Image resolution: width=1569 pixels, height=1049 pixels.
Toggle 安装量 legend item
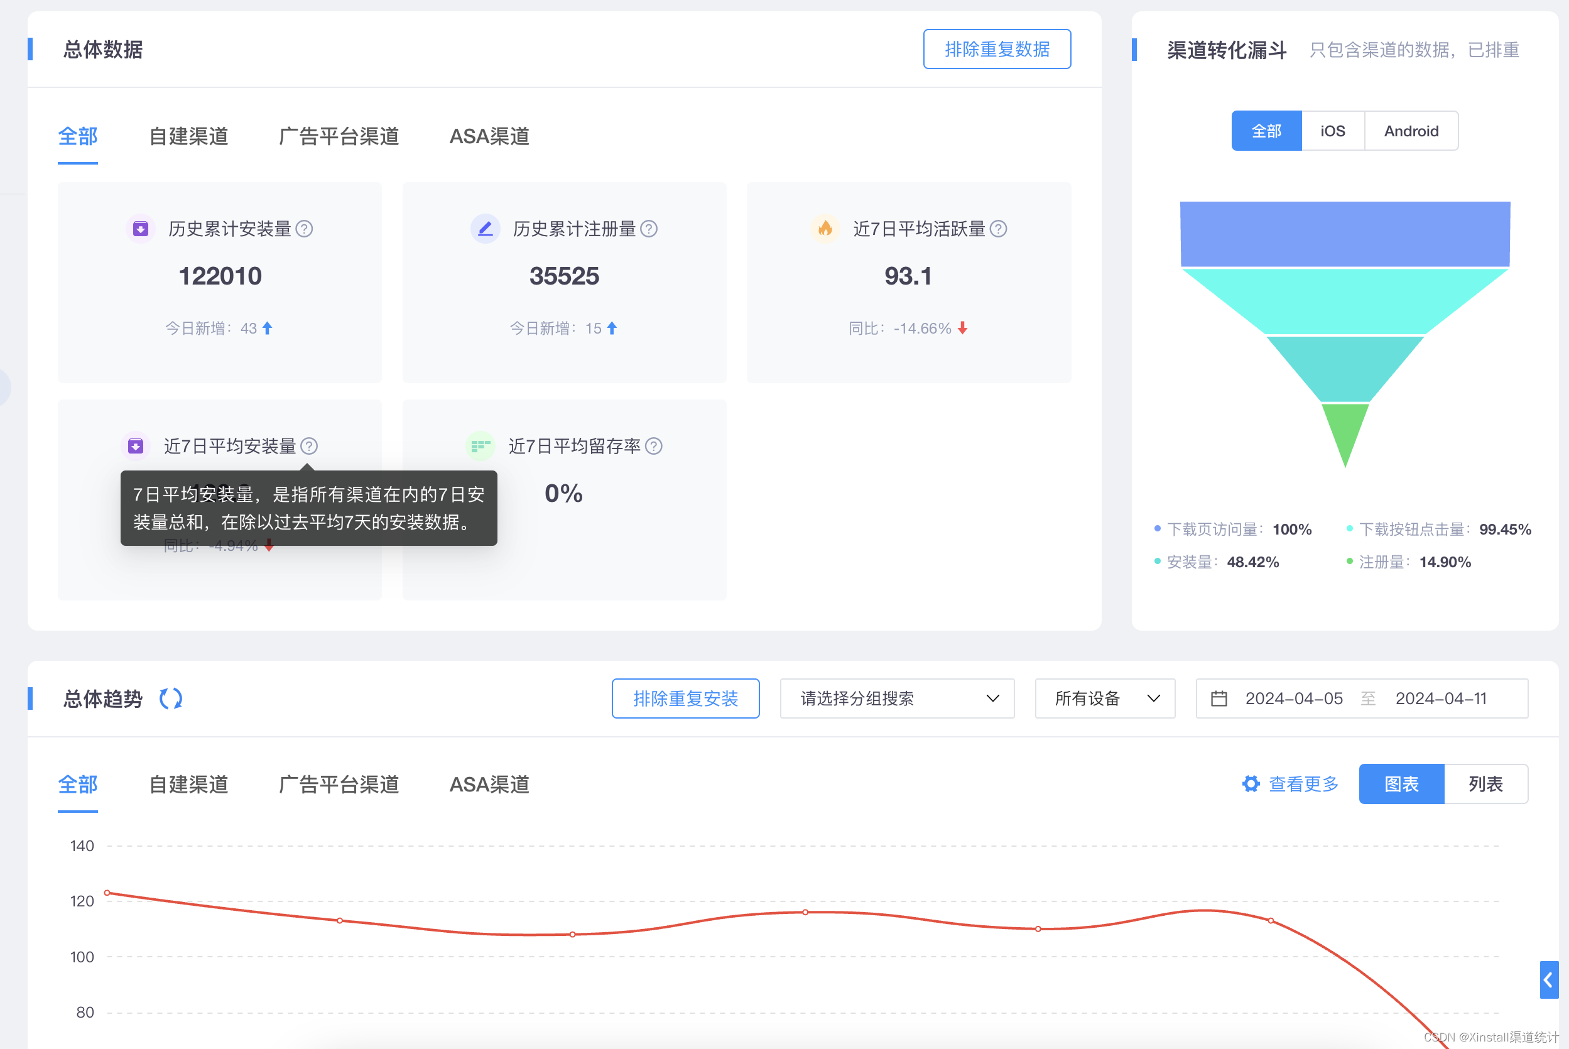1217,562
